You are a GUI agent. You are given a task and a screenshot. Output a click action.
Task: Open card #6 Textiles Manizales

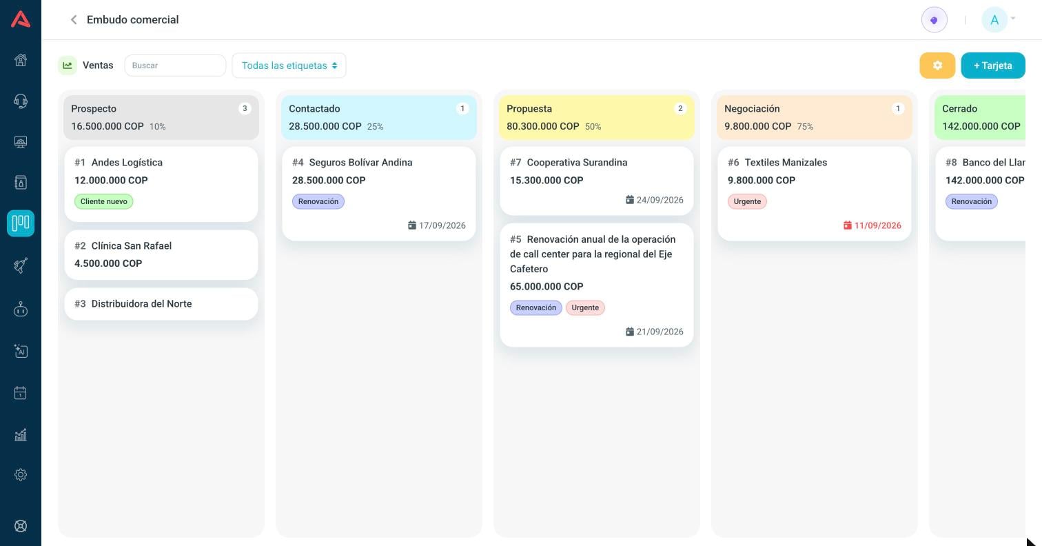point(815,194)
